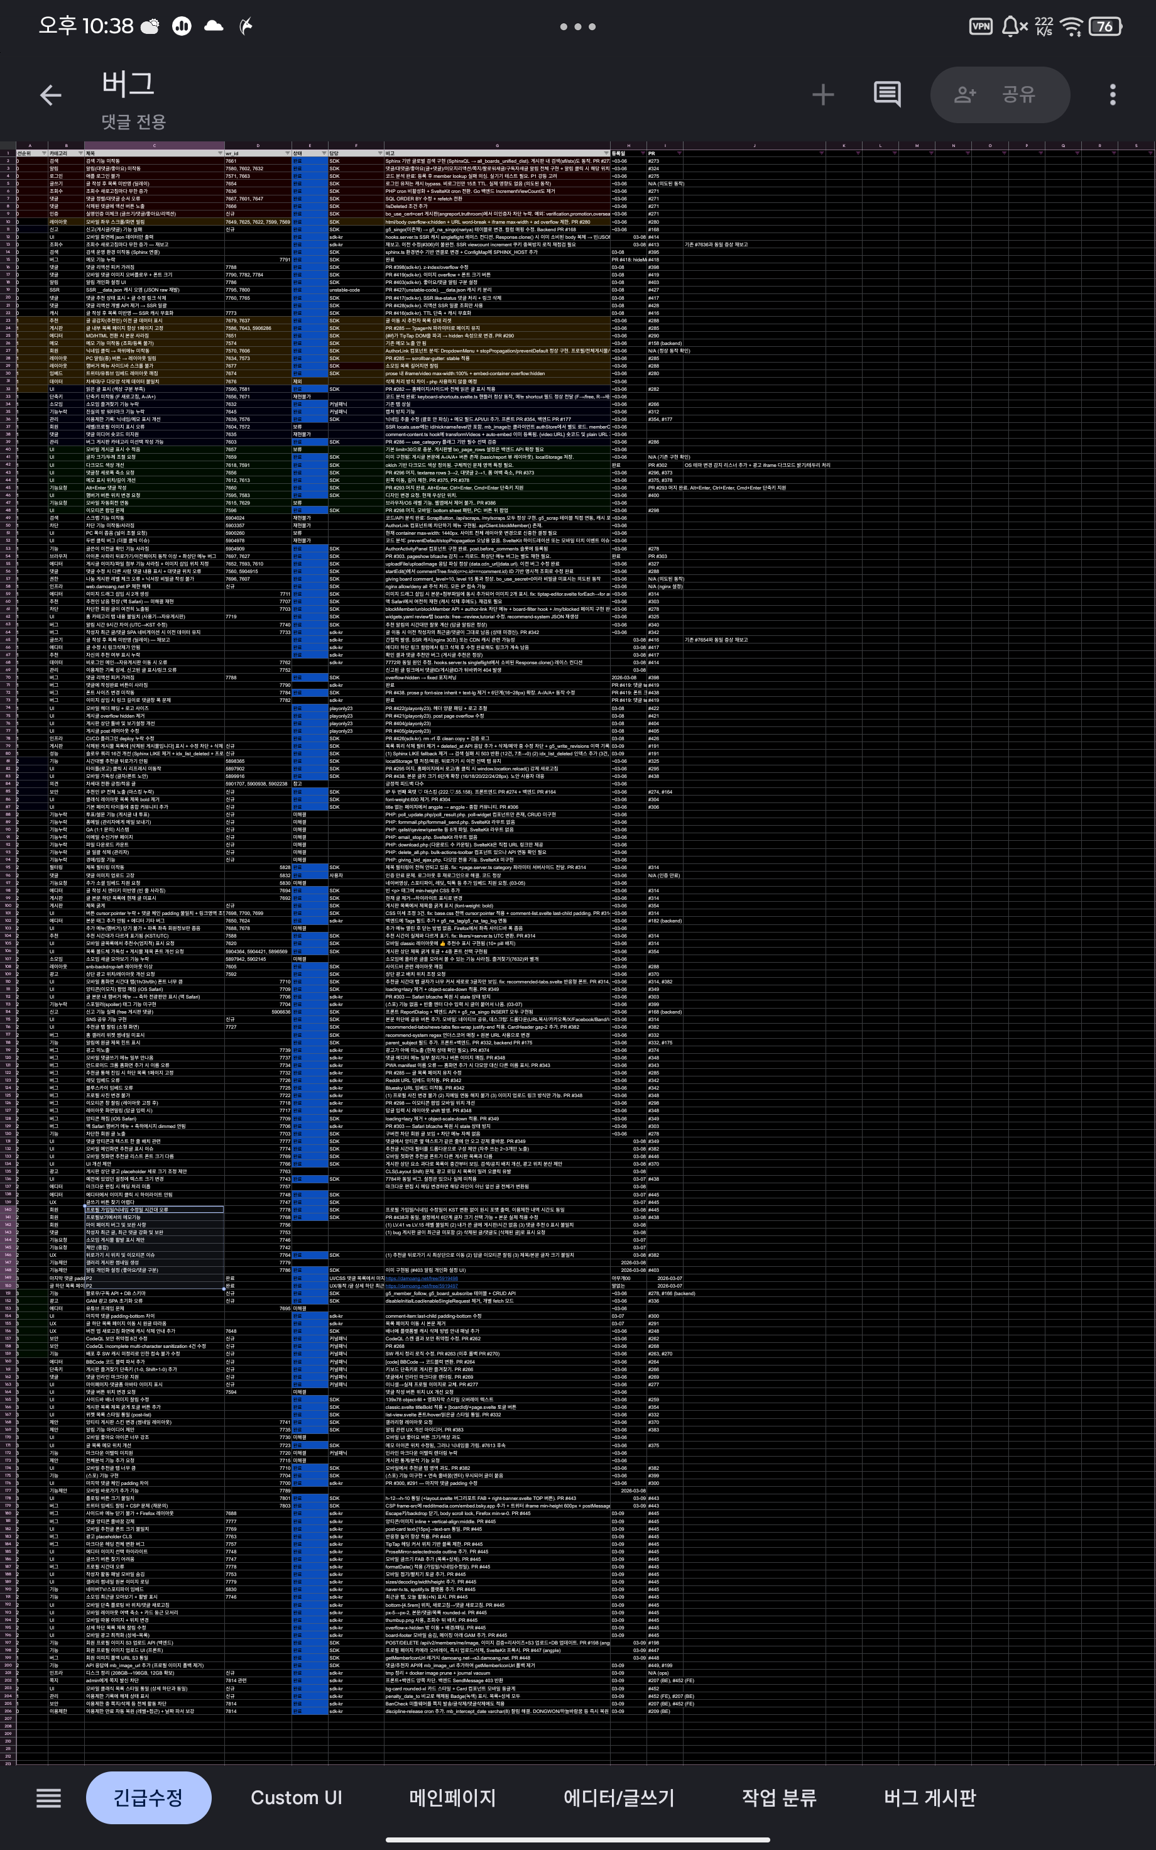This screenshot has height=1850, width=1156.
Task: Tap the 버그 document title
Action: [x=128, y=84]
